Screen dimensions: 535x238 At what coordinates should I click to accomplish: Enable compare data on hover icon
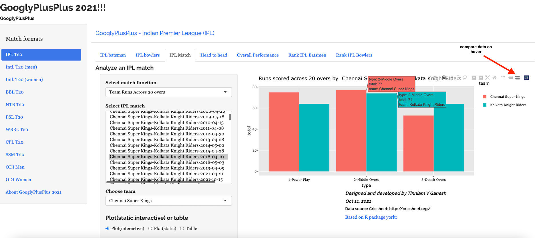pos(517,78)
